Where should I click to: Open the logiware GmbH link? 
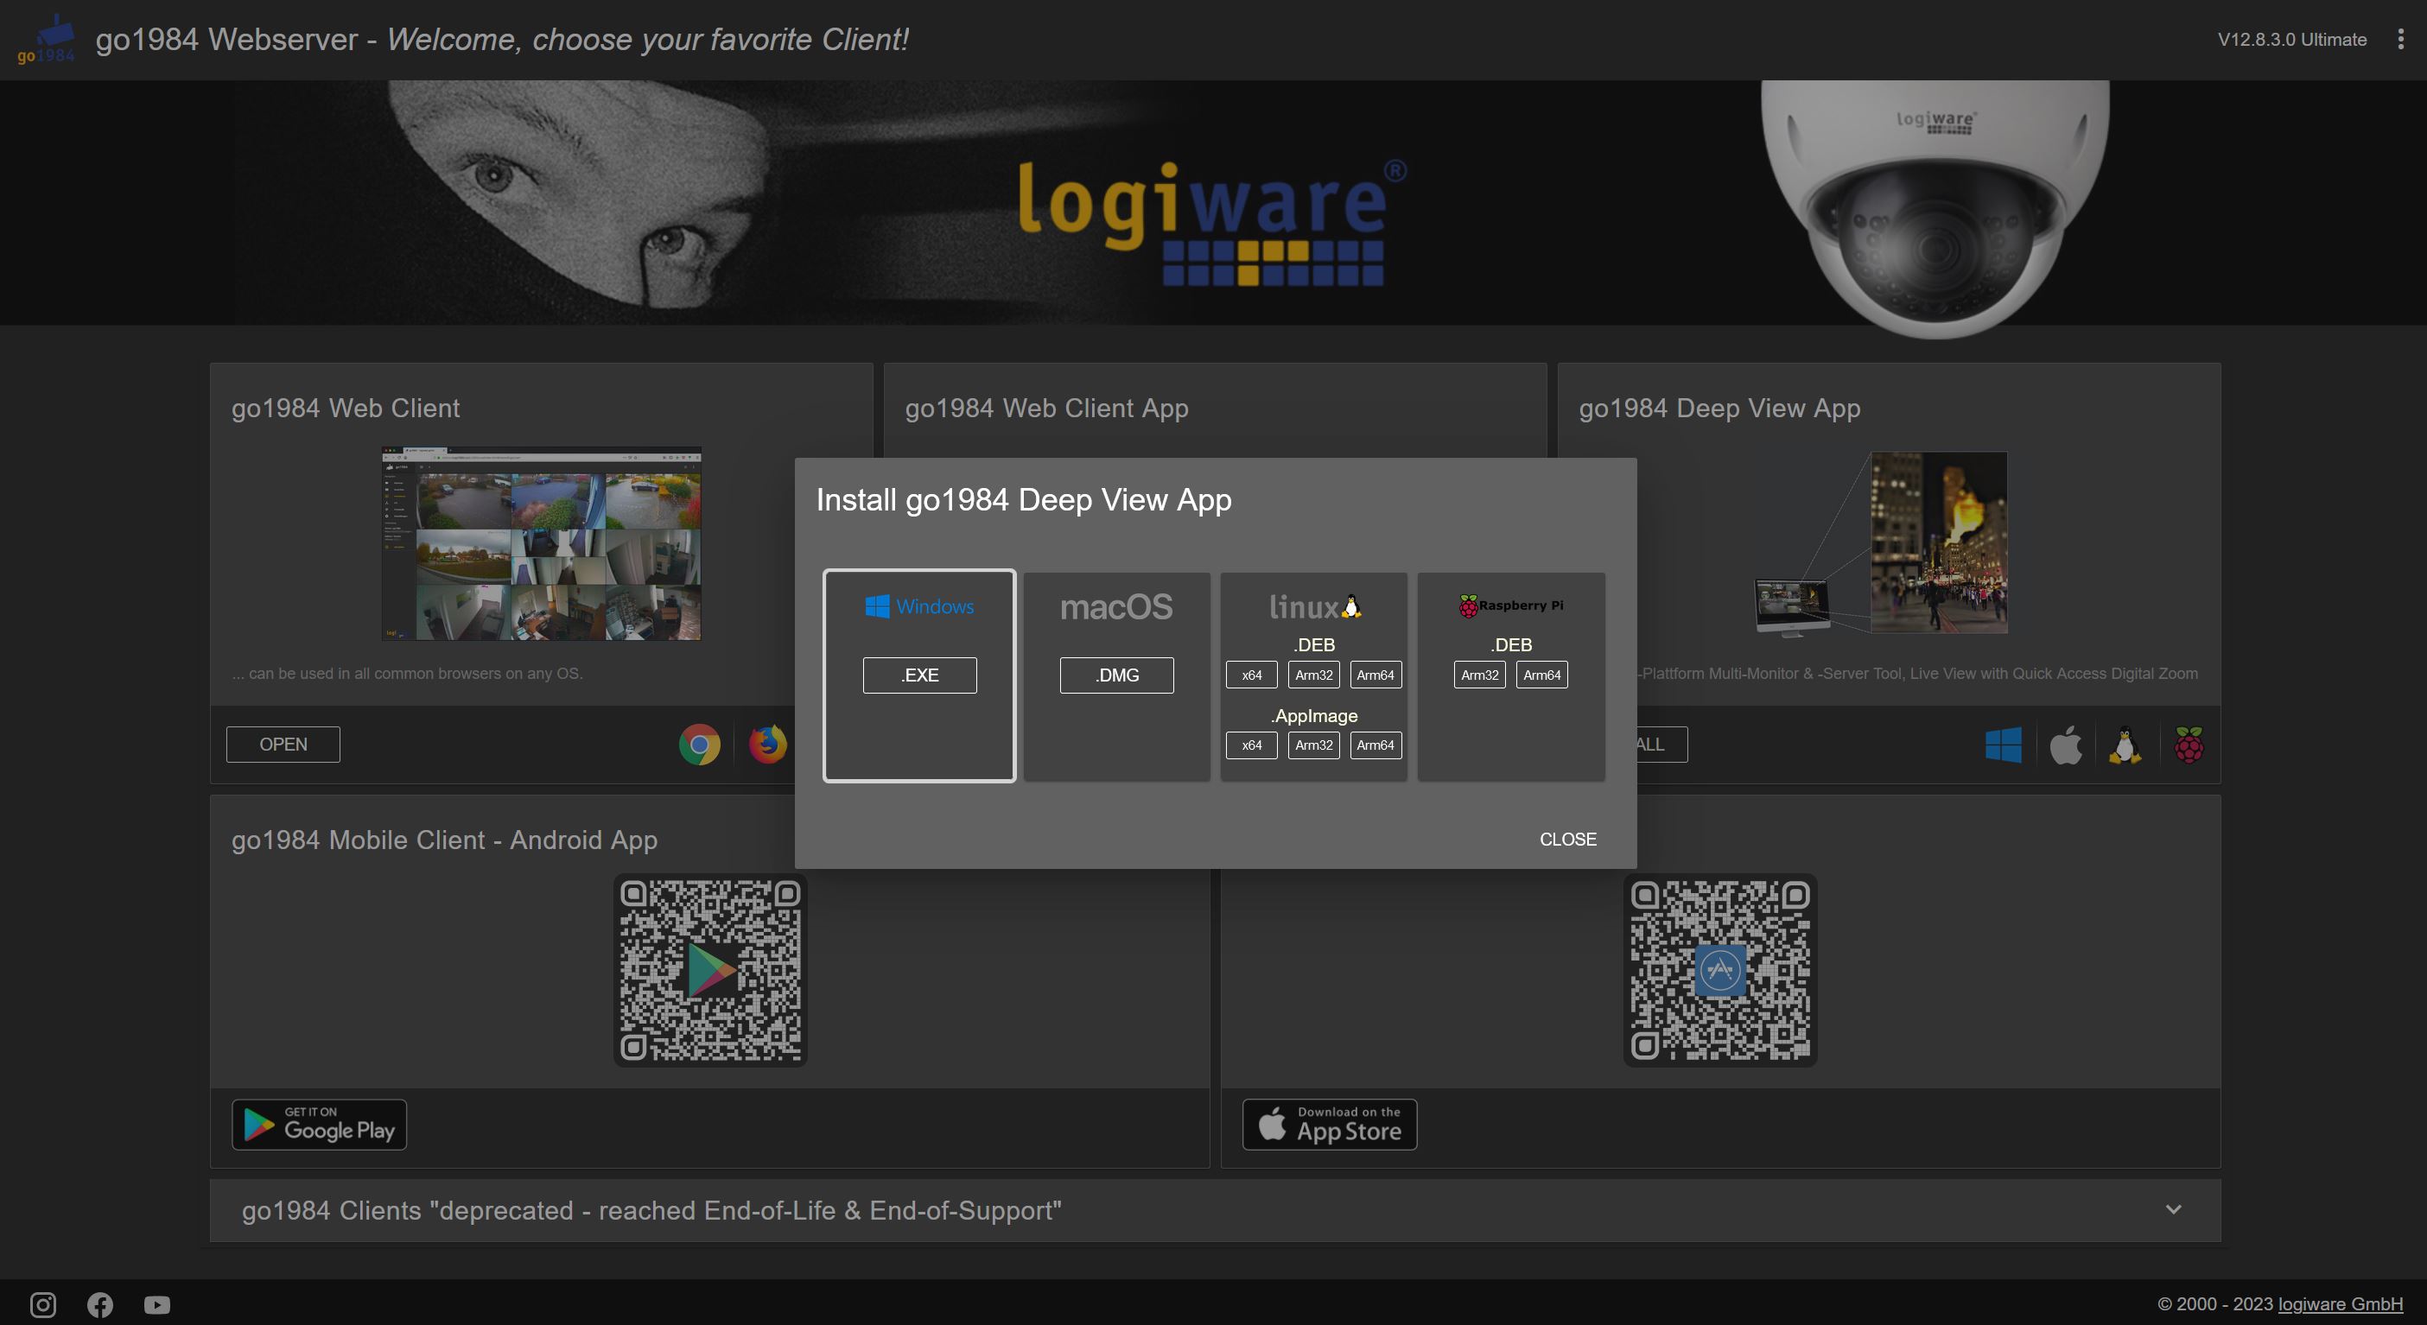tap(2341, 1304)
